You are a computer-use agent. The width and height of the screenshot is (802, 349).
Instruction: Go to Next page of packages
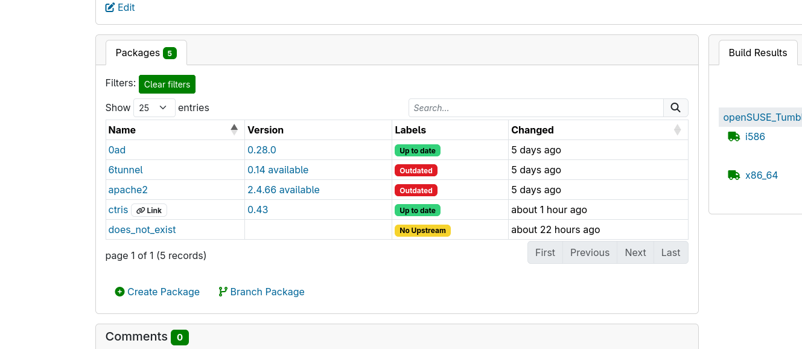635,252
